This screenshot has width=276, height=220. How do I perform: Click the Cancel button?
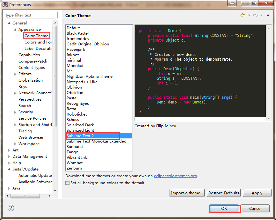[255, 209]
